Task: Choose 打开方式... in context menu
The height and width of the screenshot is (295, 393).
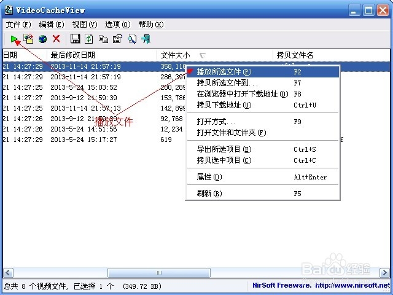Action: tap(262, 122)
